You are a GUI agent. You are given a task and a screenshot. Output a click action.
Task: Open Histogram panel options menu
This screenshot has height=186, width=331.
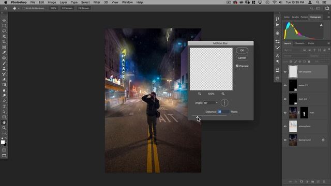point(328,17)
